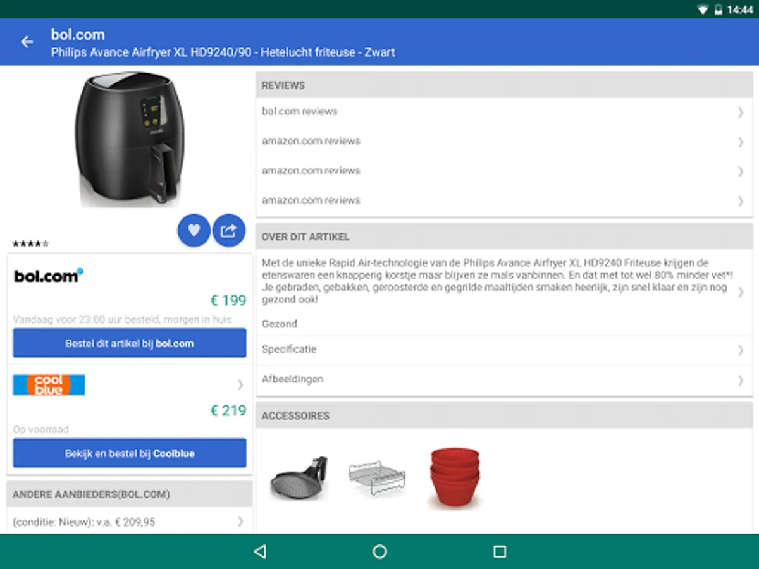Expand bol.com reviews chevron

pos(740,112)
